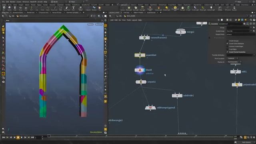Screen dimensions: 256x144
Task: Open network editor path dropdown arrow
Action: click(247, 16)
